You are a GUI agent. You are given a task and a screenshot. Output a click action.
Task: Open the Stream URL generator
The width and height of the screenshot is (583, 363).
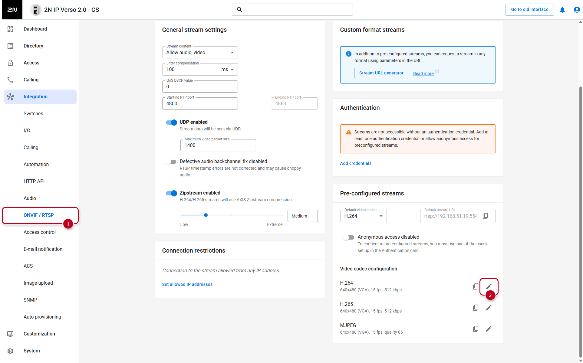pyautogui.click(x=381, y=73)
